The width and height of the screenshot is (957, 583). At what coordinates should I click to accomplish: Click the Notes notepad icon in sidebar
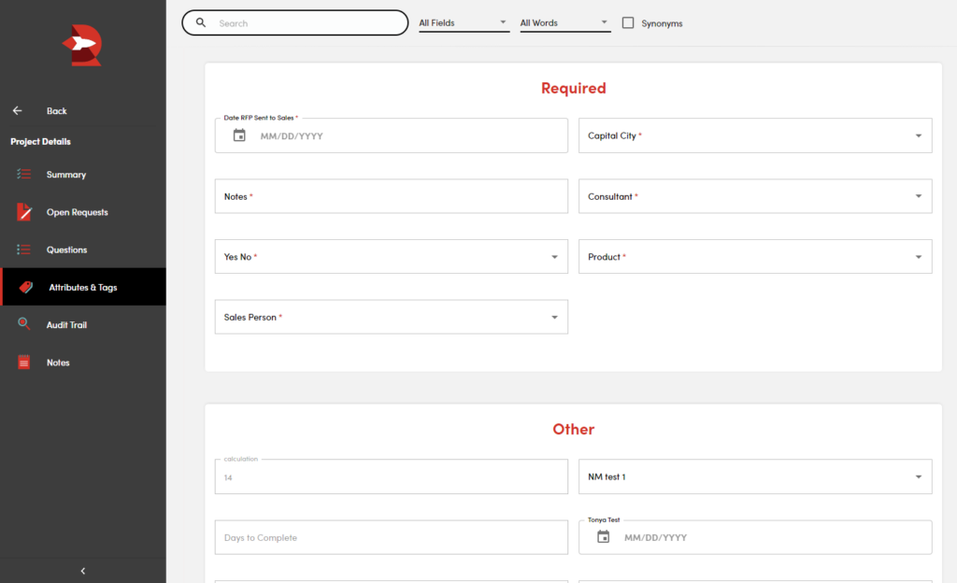[x=23, y=363]
